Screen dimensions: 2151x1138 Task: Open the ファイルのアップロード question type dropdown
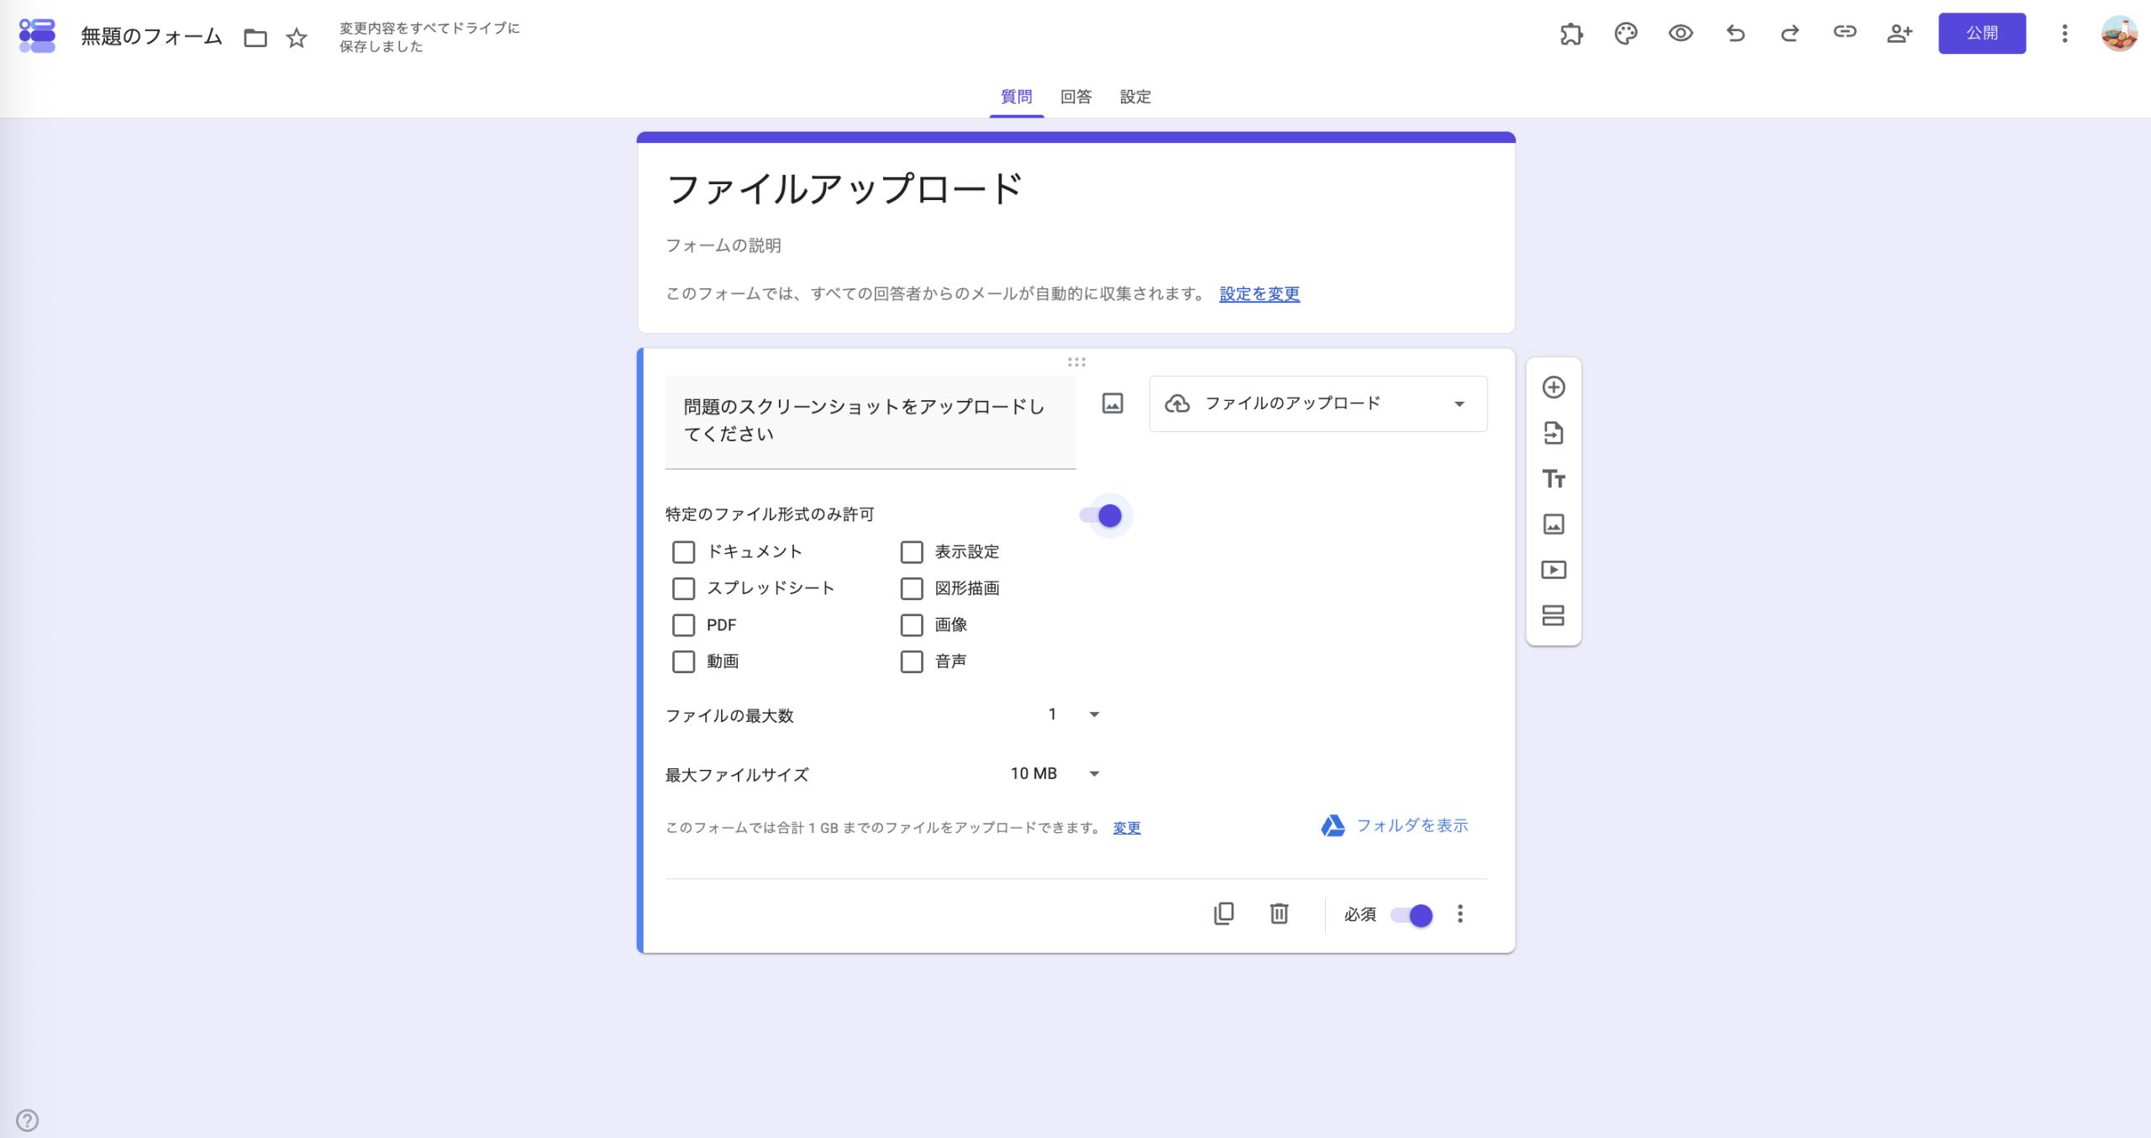[1317, 403]
